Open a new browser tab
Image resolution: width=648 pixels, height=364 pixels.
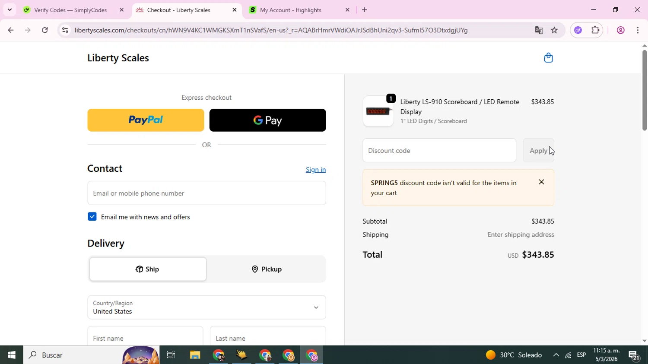coord(365,10)
